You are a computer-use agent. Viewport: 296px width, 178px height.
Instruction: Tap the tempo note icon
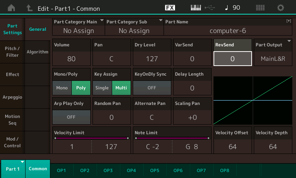coord(226,8)
